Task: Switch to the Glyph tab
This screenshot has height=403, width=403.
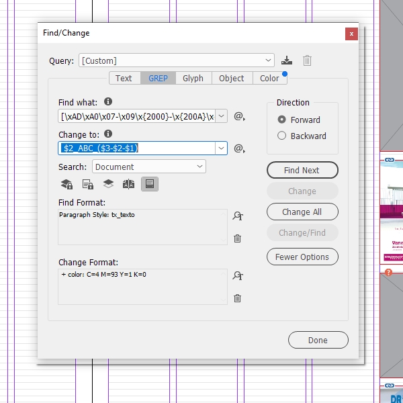Action: pyautogui.click(x=193, y=78)
